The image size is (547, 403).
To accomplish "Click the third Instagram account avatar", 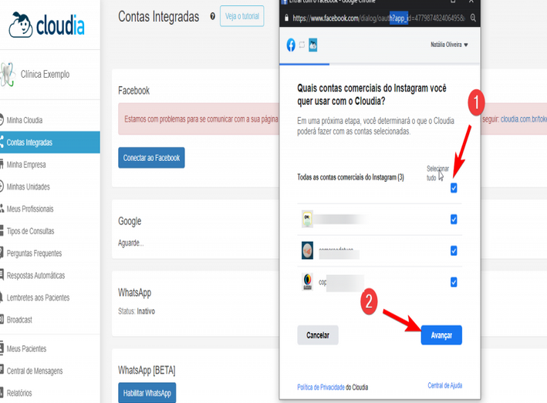I will coord(307,281).
